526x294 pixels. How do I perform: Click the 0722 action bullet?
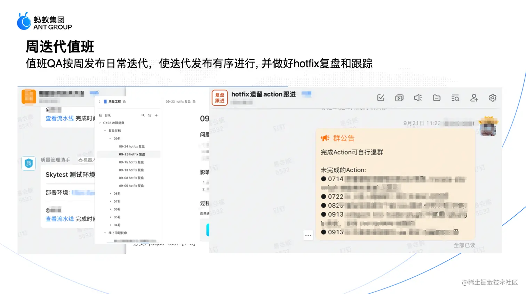tap(324, 197)
